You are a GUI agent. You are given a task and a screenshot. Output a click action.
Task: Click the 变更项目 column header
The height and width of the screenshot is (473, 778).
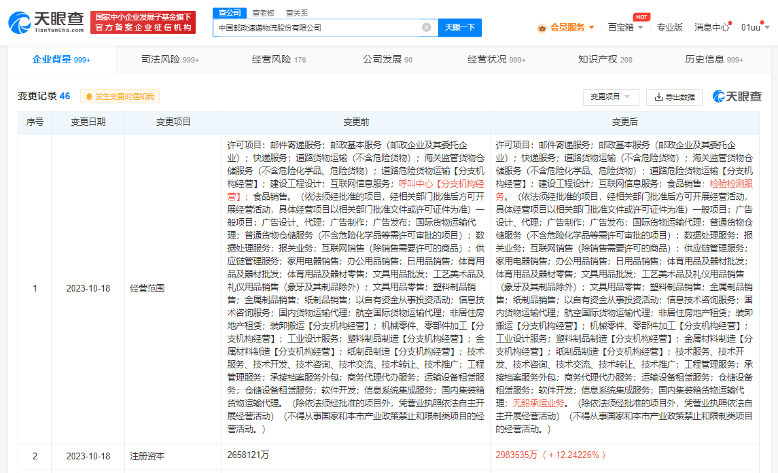click(x=173, y=122)
